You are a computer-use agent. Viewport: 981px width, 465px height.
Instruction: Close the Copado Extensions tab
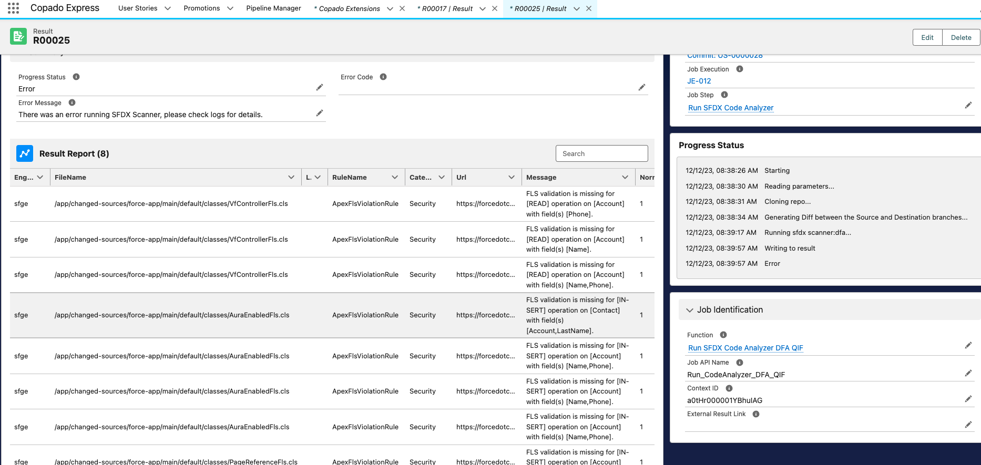(x=402, y=8)
